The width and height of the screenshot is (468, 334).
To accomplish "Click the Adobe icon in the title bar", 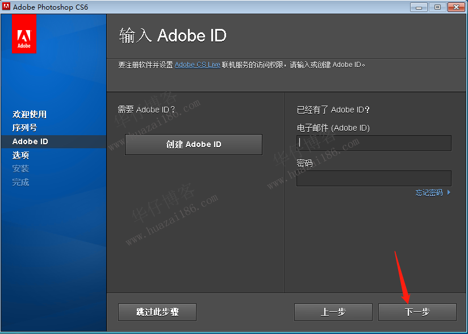I will click(x=6, y=7).
